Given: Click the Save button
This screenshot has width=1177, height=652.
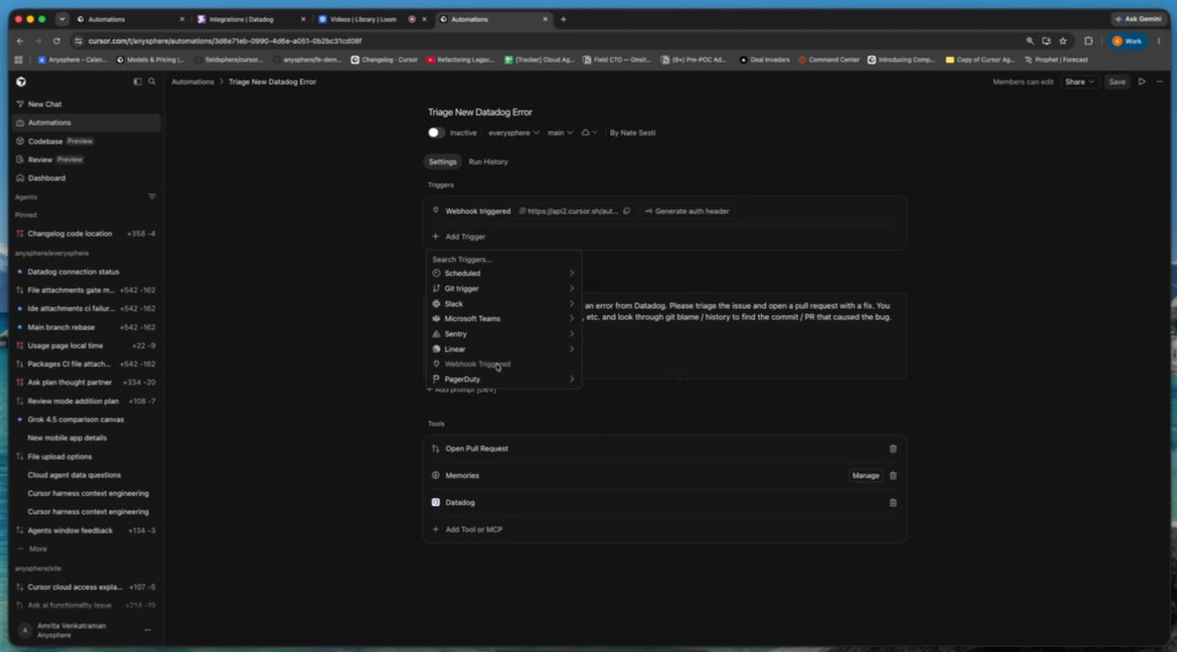Looking at the screenshot, I should 1116,82.
